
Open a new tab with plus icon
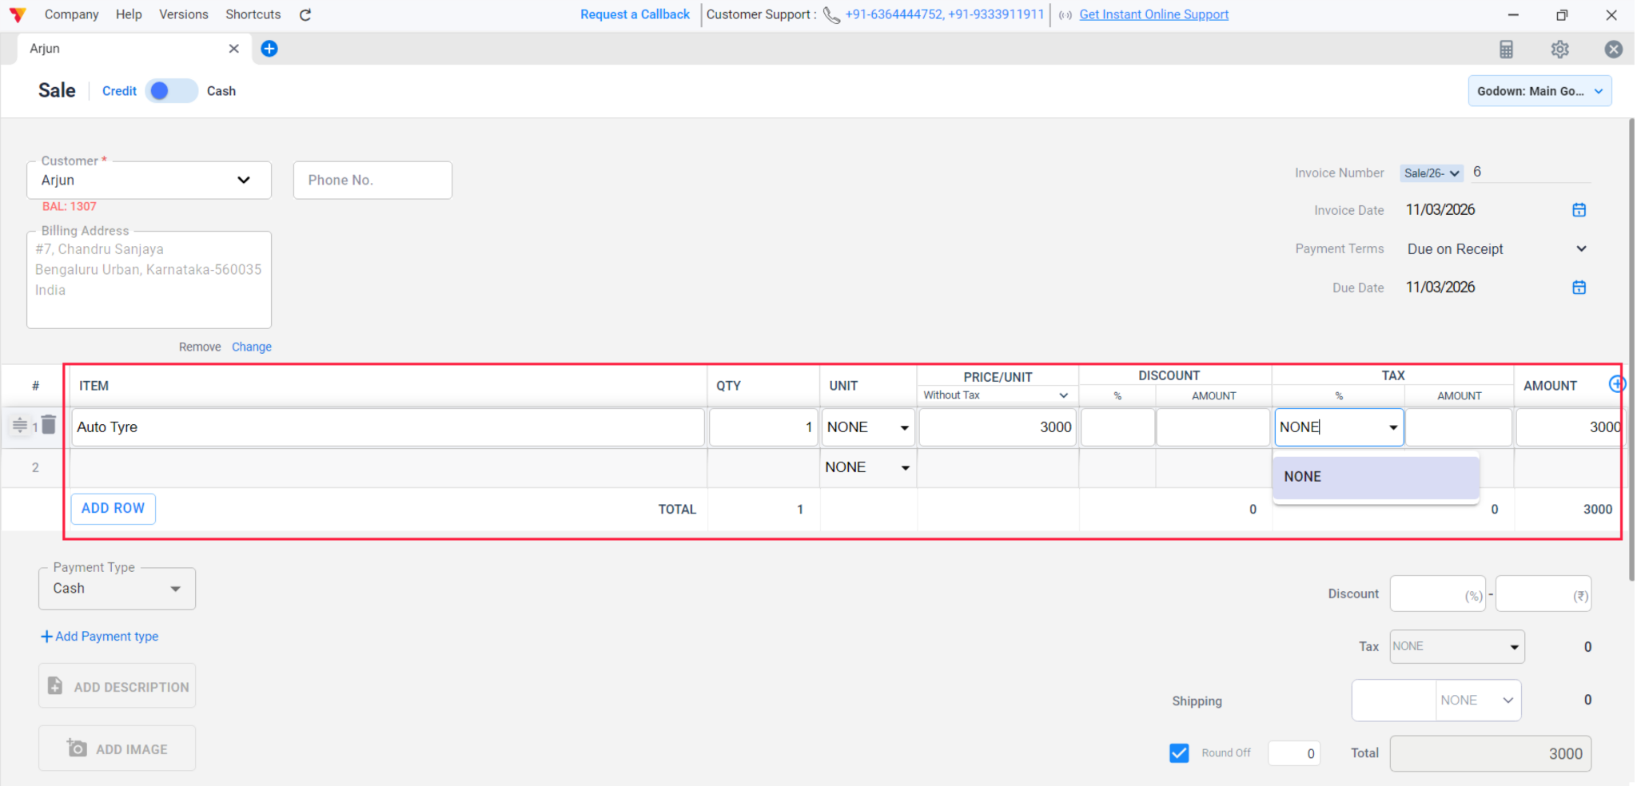(269, 49)
